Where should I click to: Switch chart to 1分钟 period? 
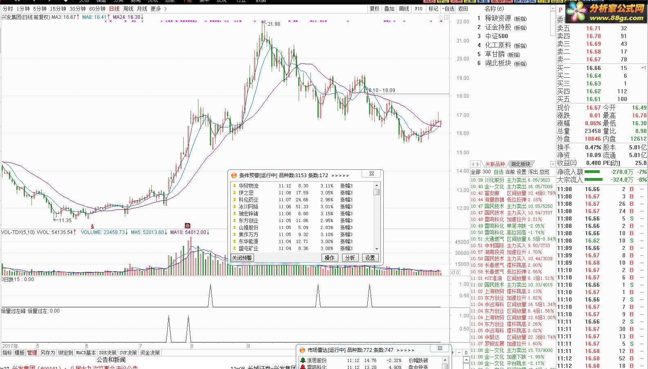point(23,9)
